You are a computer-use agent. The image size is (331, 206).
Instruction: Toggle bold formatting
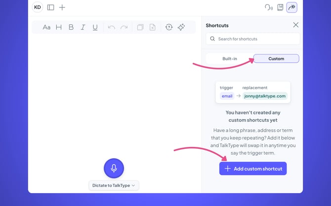(x=71, y=27)
